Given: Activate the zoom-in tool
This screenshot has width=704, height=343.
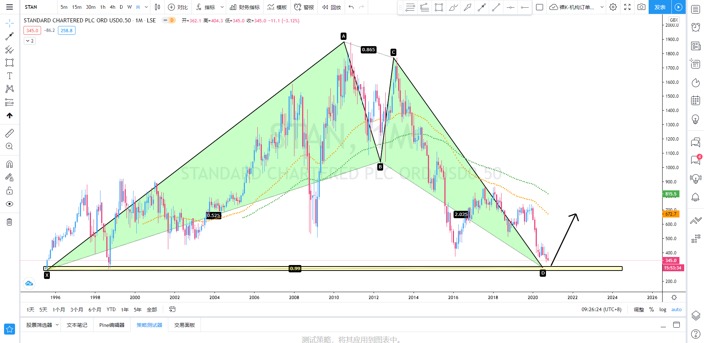Looking at the screenshot, I should [10, 146].
